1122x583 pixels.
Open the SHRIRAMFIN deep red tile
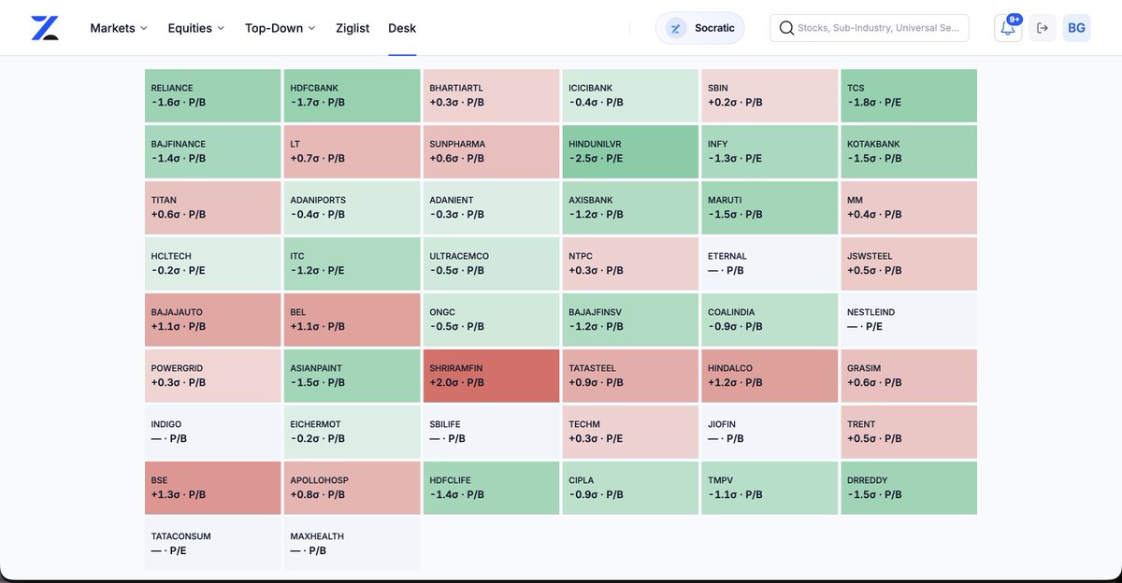point(491,376)
